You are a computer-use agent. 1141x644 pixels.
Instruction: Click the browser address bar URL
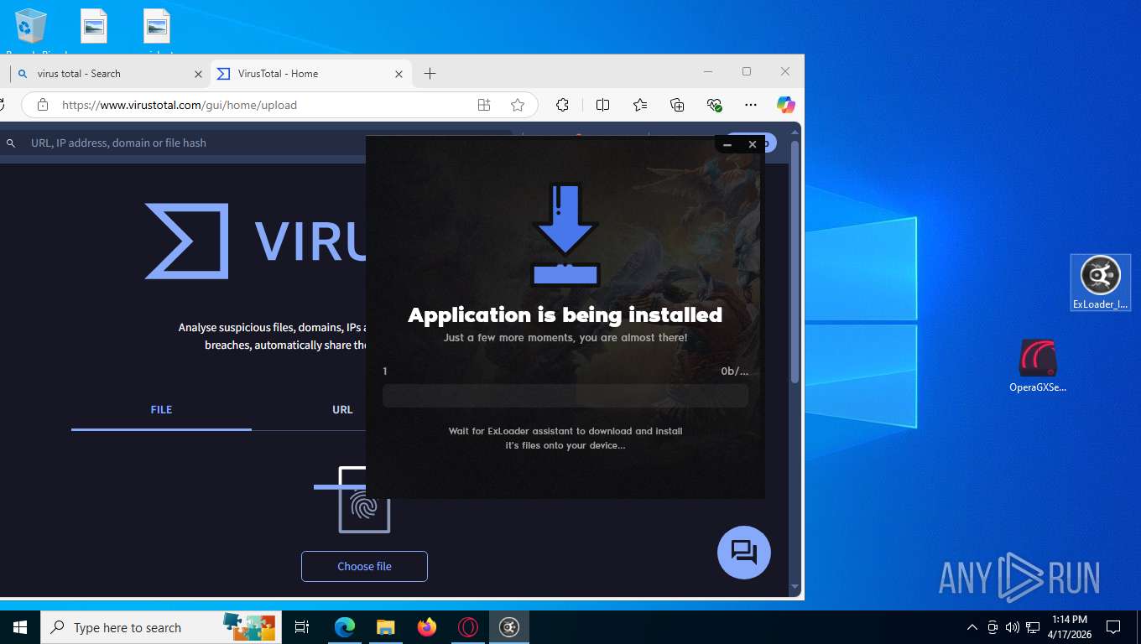click(180, 105)
